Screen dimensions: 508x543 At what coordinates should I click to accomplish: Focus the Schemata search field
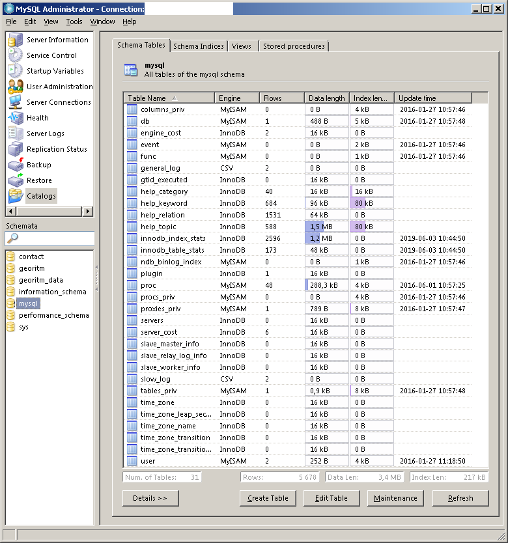pos(49,238)
